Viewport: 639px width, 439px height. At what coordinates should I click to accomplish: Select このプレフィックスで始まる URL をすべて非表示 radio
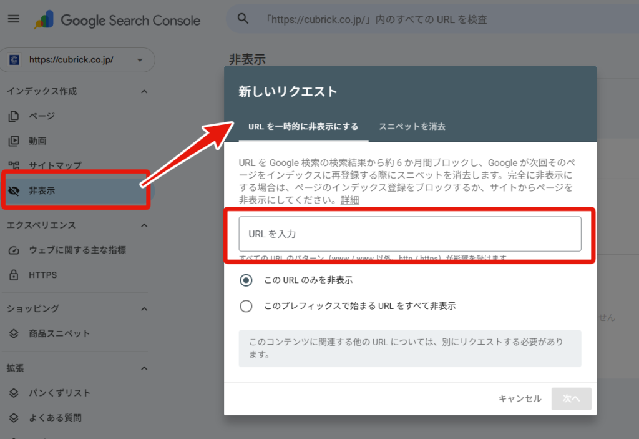246,306
